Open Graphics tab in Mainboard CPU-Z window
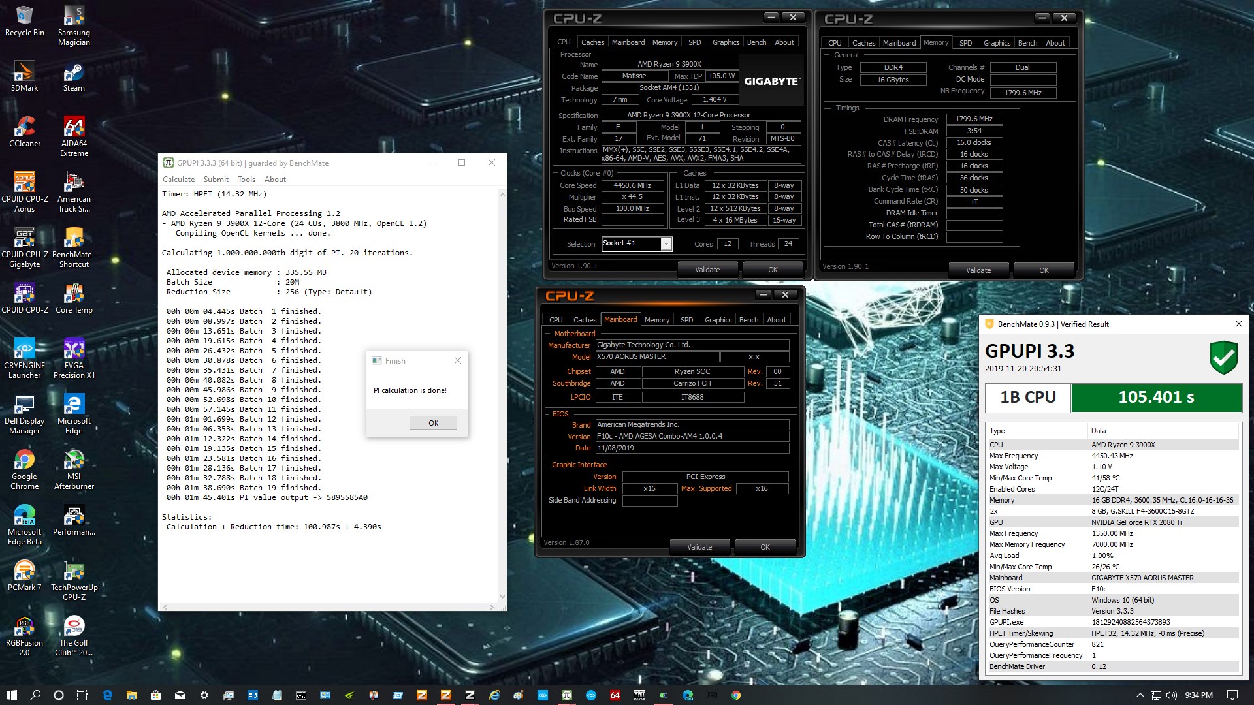This screenshot has height=705, width=1254. point(718,320)
